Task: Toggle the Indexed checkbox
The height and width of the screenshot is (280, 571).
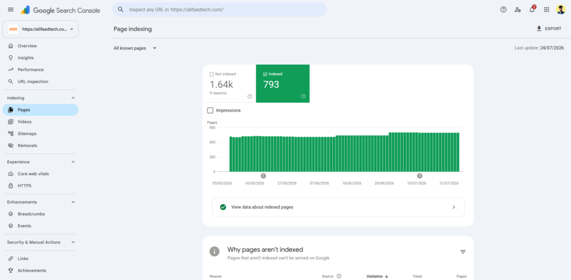Action: [265, 74]
